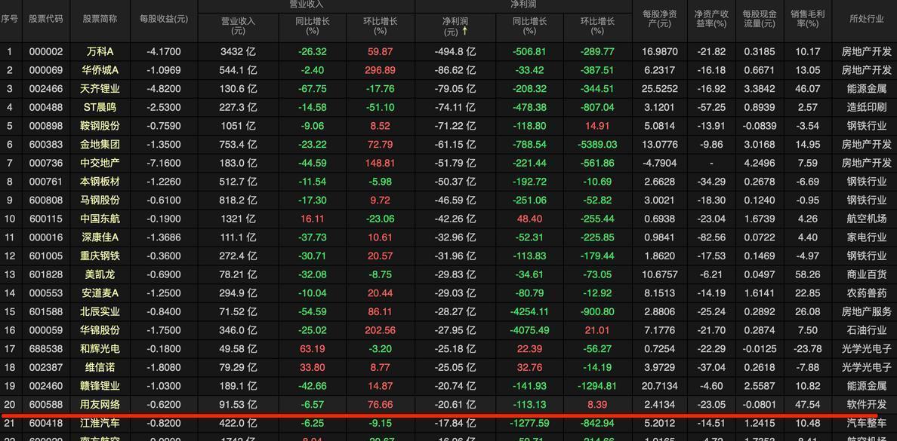Select stock code 002466
This screenshot has height=441, width=897.
(x=46, y=88)
